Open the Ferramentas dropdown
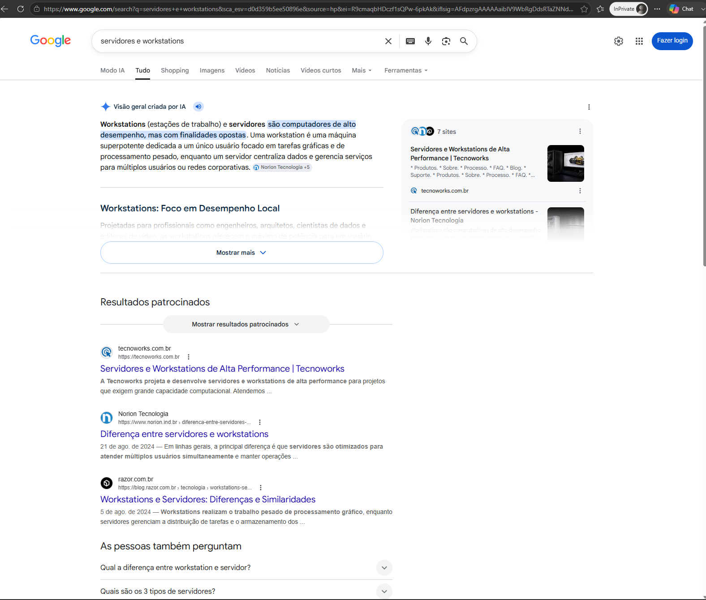The width and height of the screenshot is (706, 600). tap(406, 70)
